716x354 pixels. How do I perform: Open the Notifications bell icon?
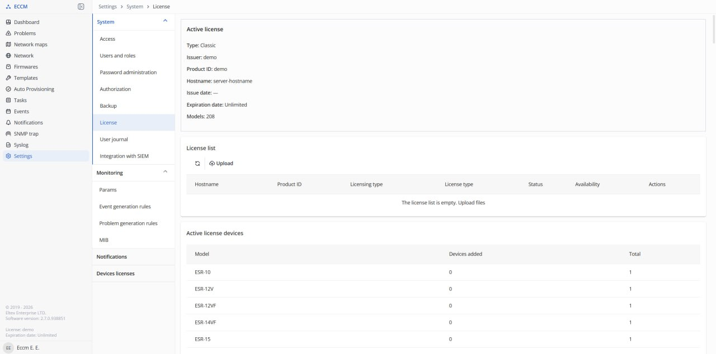[8, 123]
